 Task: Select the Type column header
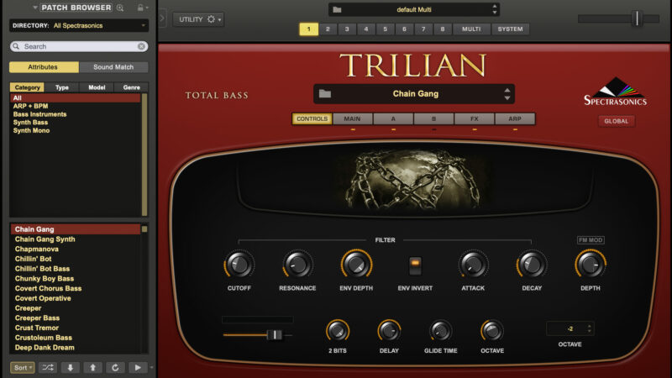(x=61, y=87)
